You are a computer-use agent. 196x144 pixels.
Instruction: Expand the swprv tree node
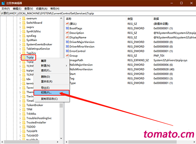click(x=20, y=27)
